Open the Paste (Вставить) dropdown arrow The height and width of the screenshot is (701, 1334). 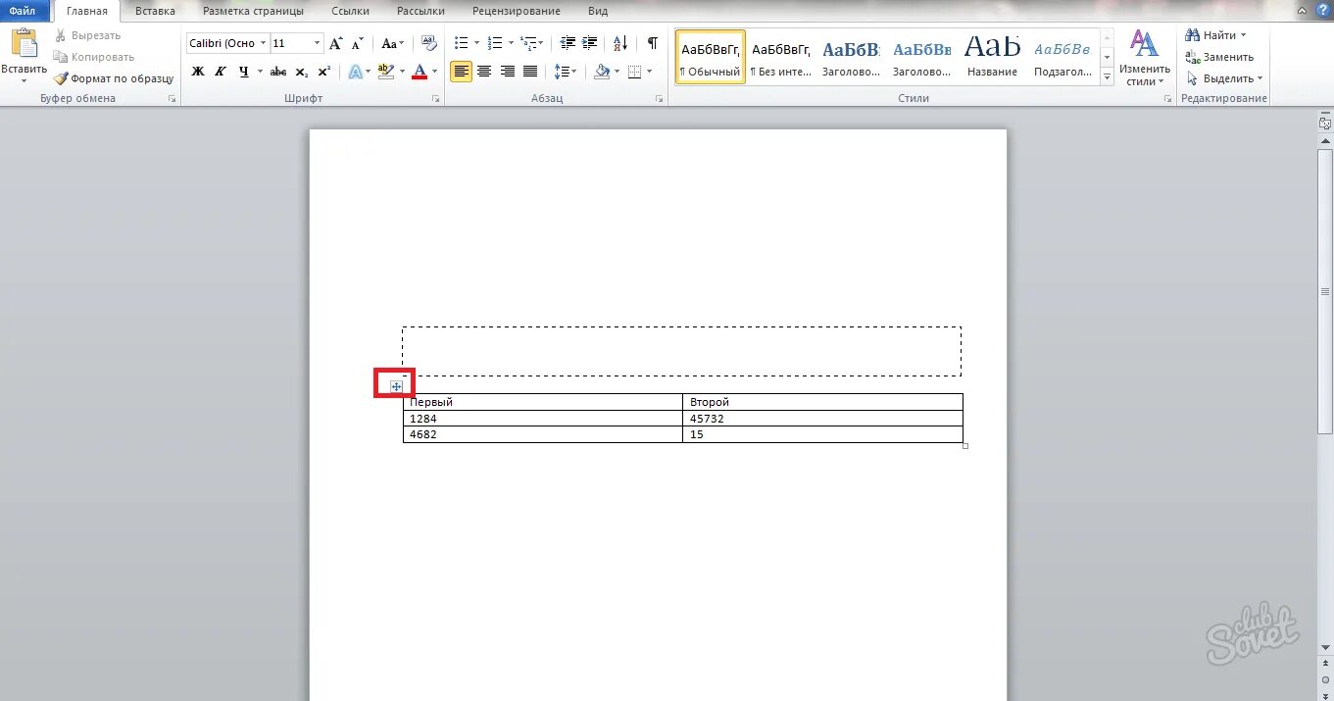pyautogui.click(x=24, y=80)
